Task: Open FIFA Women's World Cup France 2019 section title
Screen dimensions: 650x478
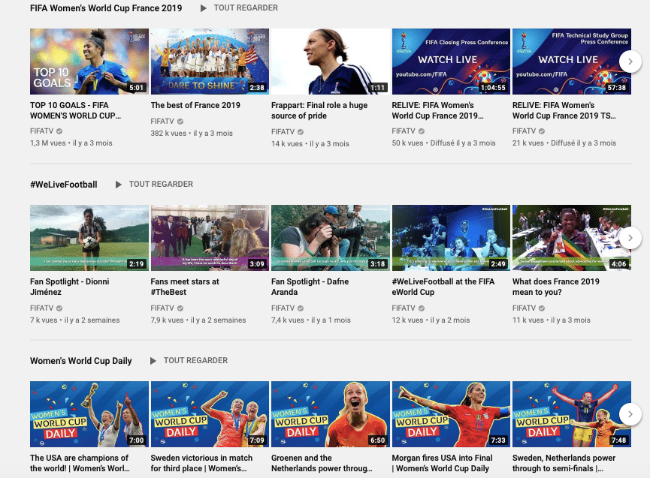Action: (x=106, y=8)
